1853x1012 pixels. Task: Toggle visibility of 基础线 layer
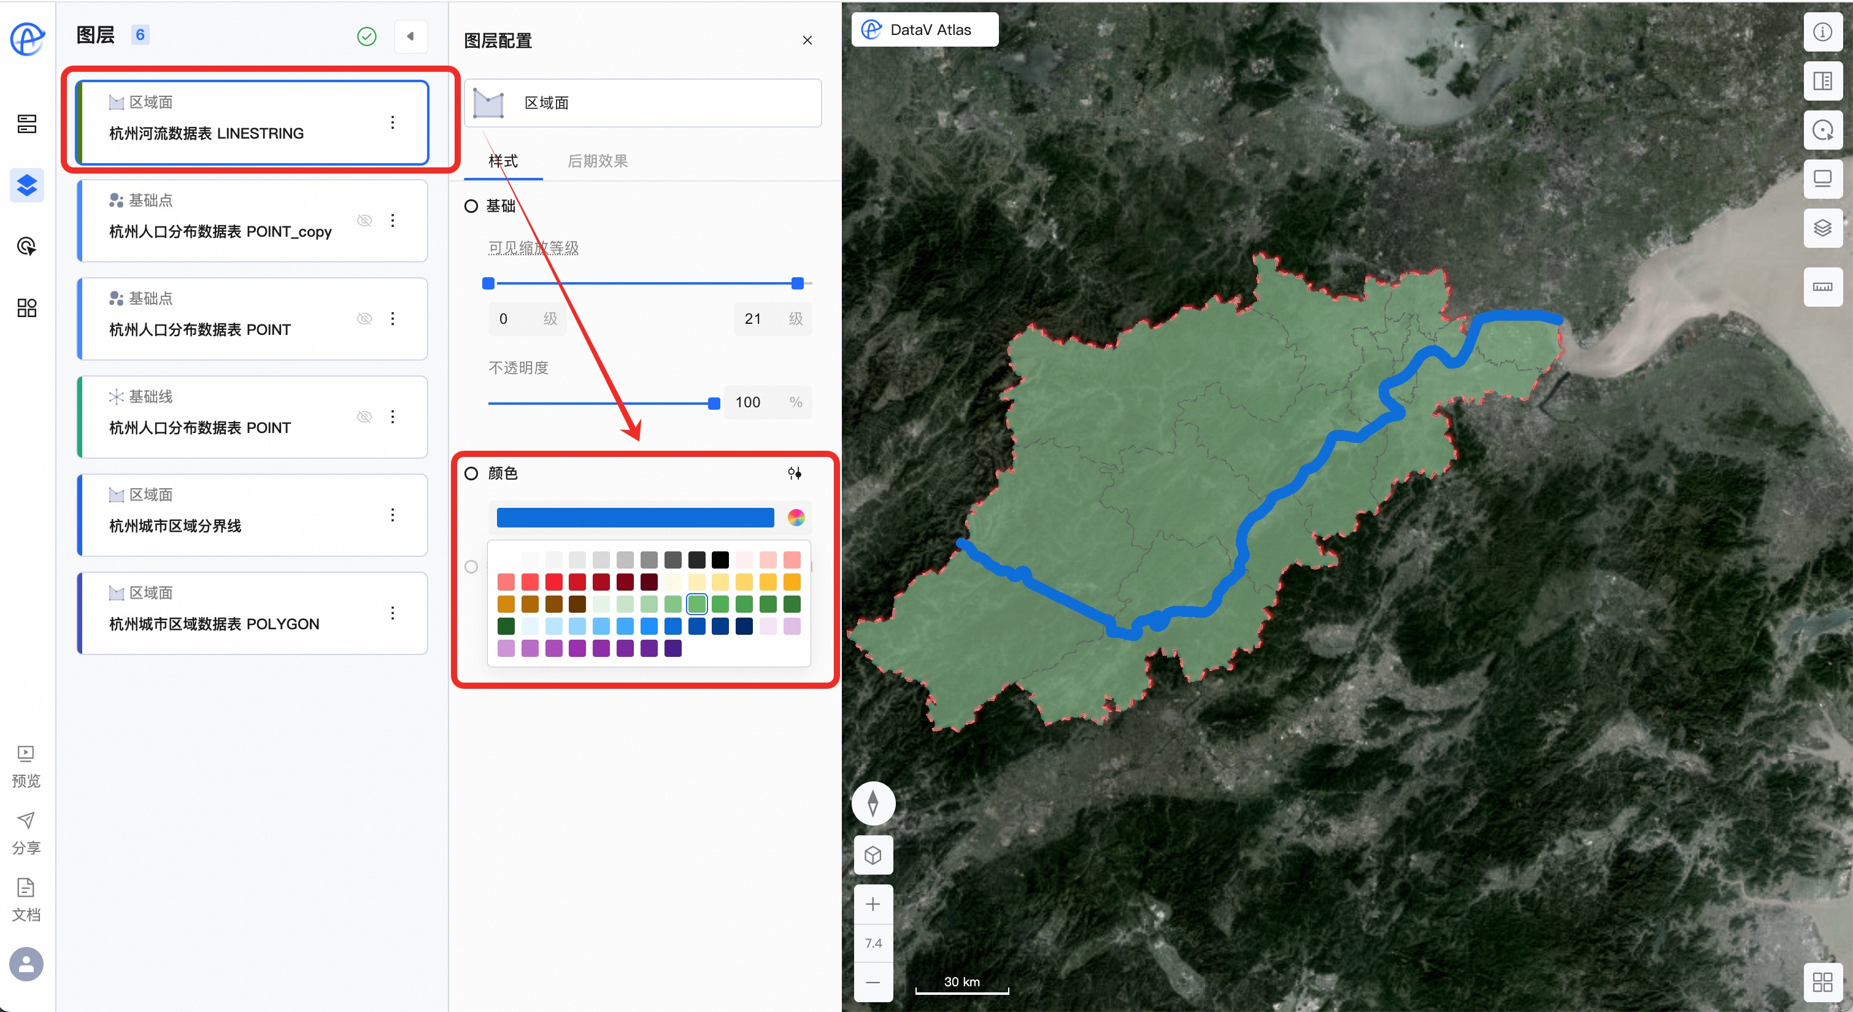click(364, 417)
